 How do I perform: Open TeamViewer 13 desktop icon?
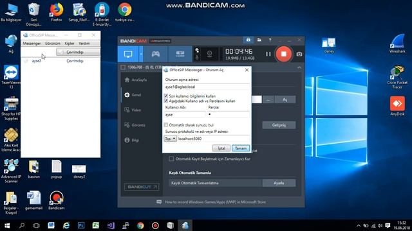coord(11,77)
